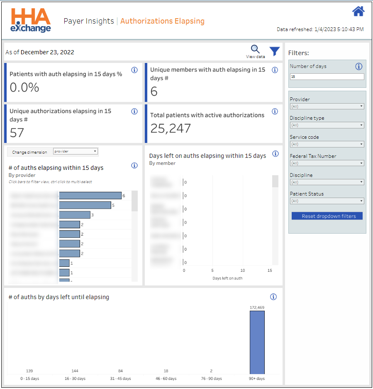Click the 6 unique members value
The image size is (373, 389).
pyautogui.click(x=154, y=91)
